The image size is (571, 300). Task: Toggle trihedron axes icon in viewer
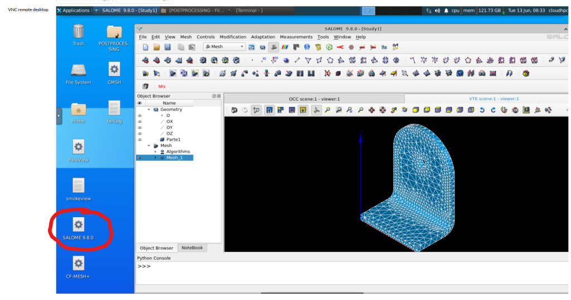317,110
